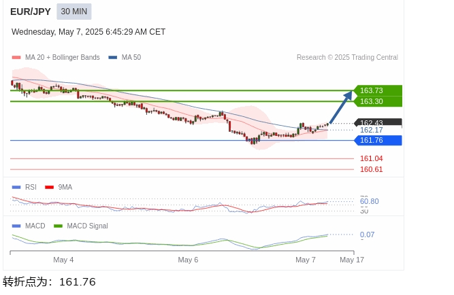Click the MACD value 0.07

tap(367, 235)
